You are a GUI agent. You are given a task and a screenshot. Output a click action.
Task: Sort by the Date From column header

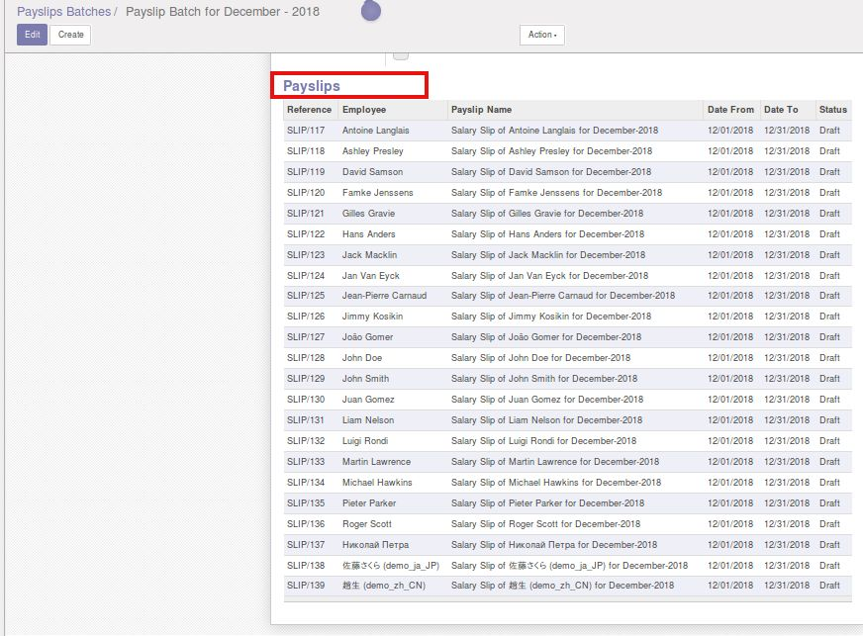(x=730, y=110)
